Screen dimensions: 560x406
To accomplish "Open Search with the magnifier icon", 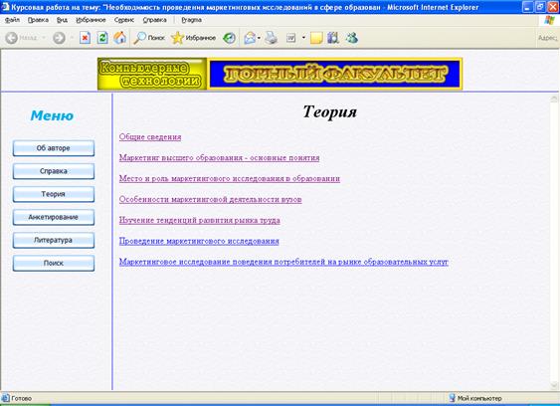I will tap(149, 38).
